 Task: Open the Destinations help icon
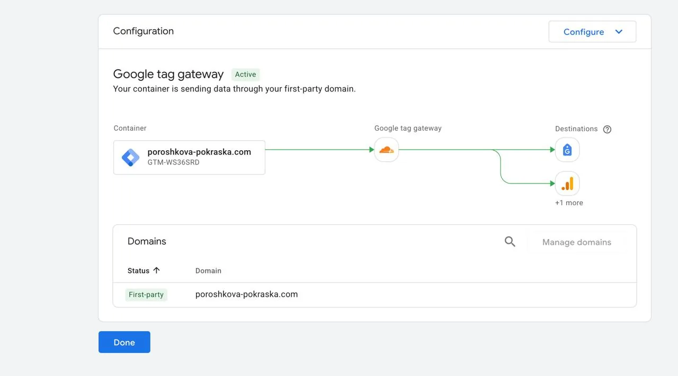[608, 129]
